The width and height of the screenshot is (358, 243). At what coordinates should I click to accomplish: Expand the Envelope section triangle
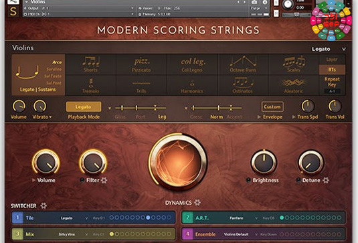point(259,117)
